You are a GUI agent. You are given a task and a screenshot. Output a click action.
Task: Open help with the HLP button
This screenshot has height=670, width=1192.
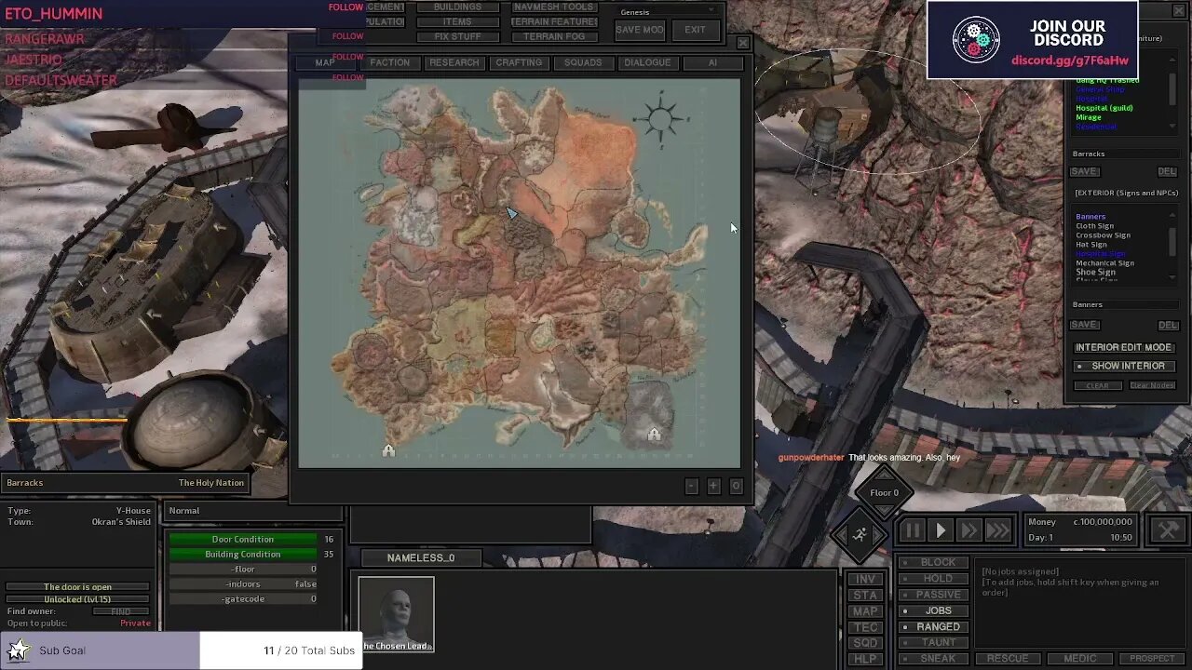coord(865,659)
